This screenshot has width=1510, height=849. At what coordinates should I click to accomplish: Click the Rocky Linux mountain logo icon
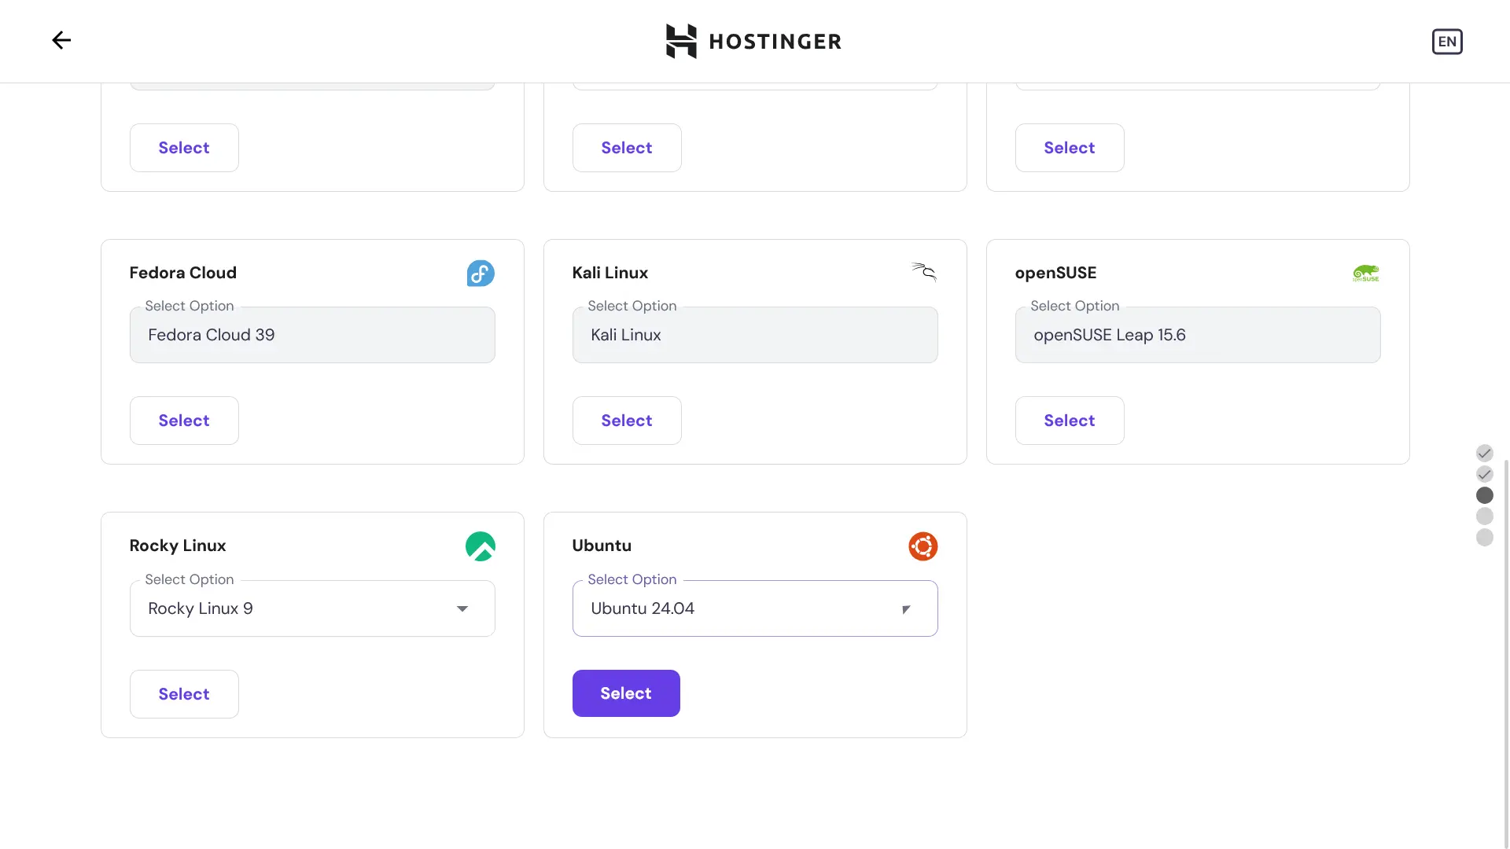(x=481, y=546)
